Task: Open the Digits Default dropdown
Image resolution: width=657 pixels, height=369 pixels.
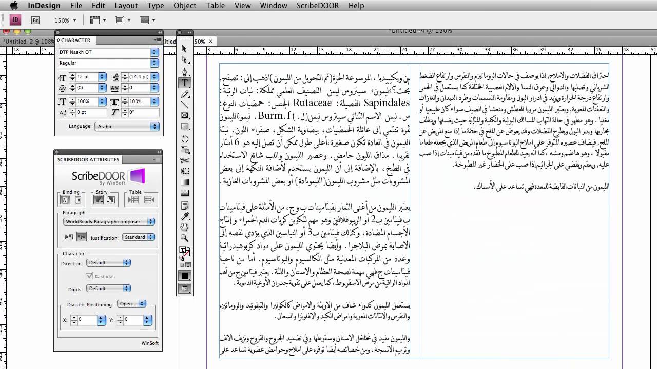Action: pyautogui.click(x=108, y=289)
